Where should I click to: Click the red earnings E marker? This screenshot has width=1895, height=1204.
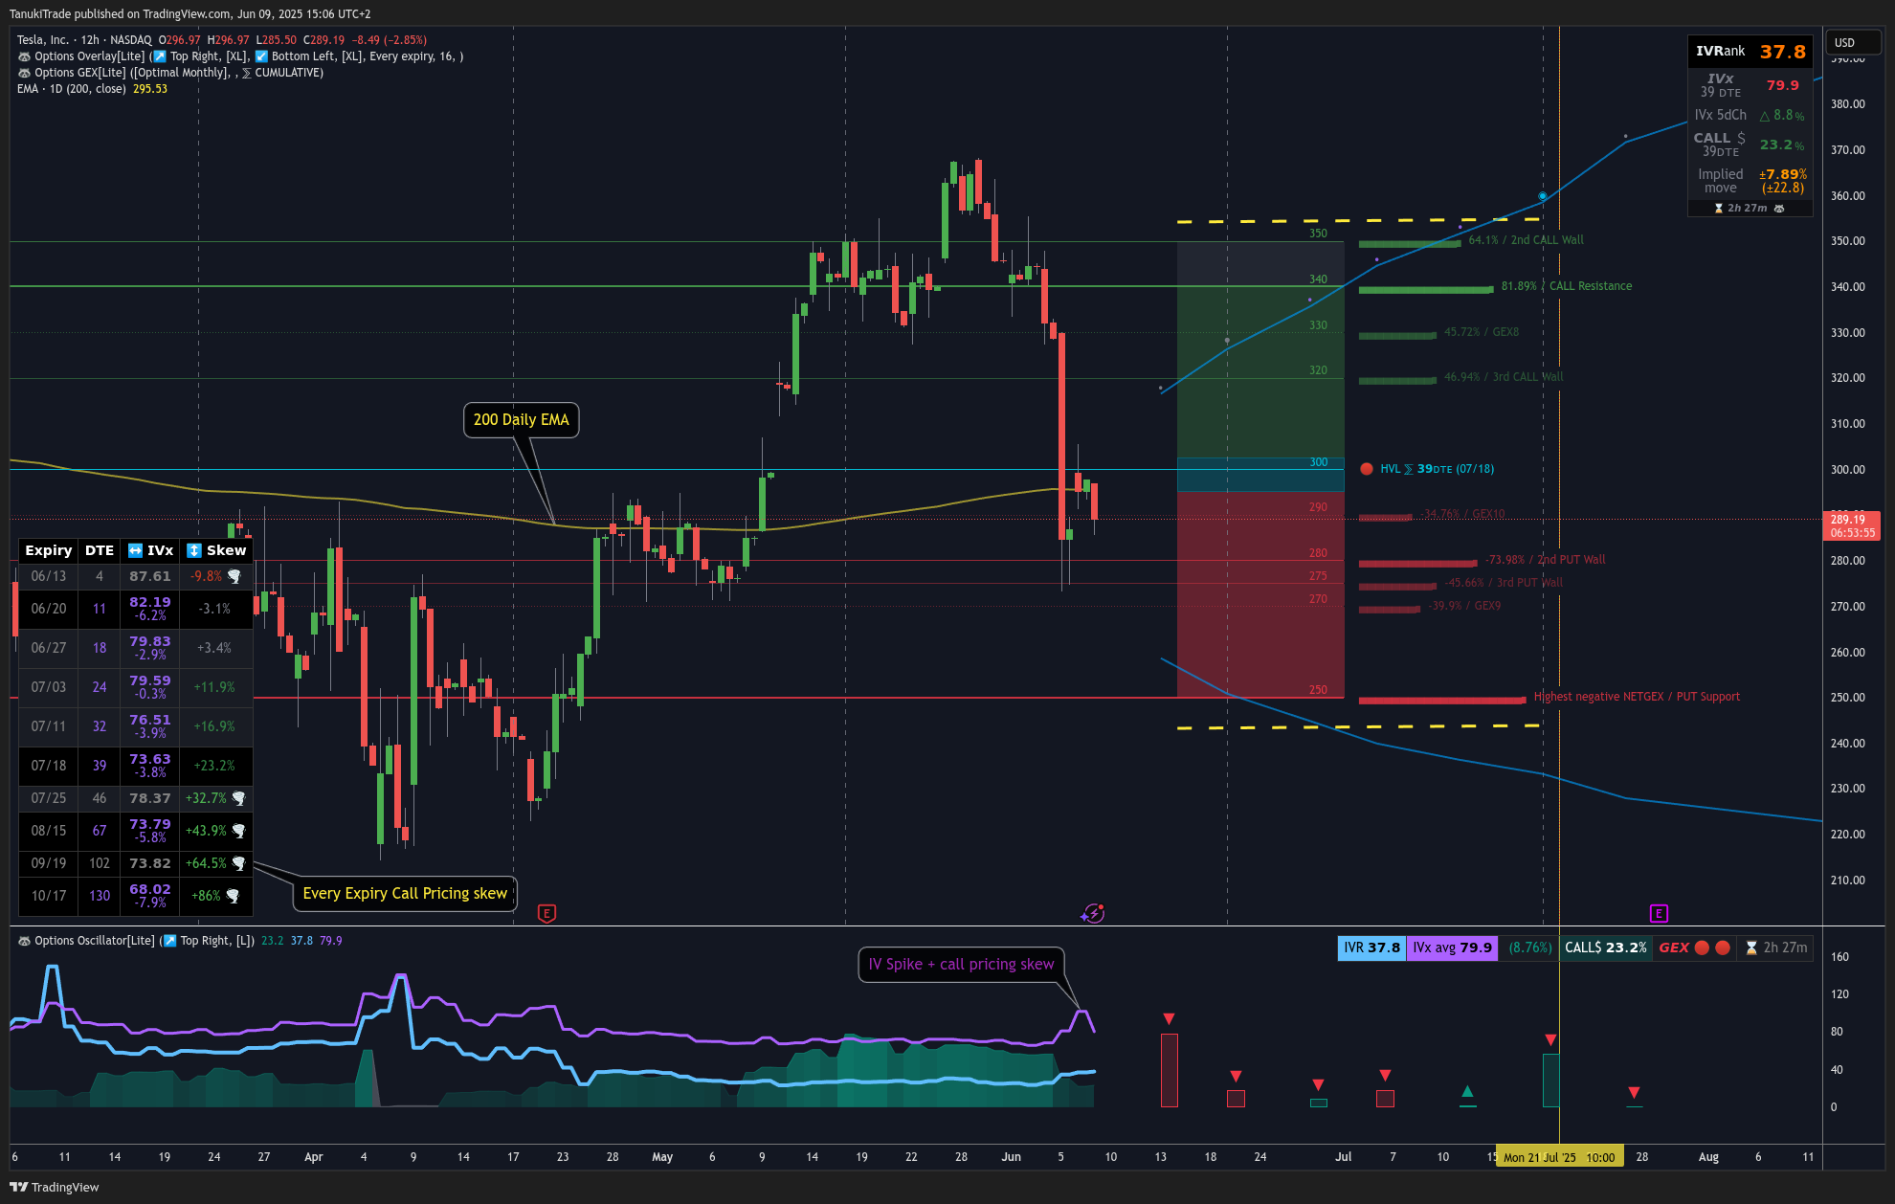tap(546, 913)
